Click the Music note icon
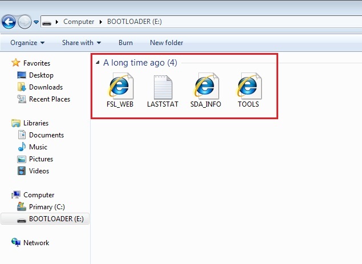The width and height of the screenshot is (362, 264). point(22,147)
